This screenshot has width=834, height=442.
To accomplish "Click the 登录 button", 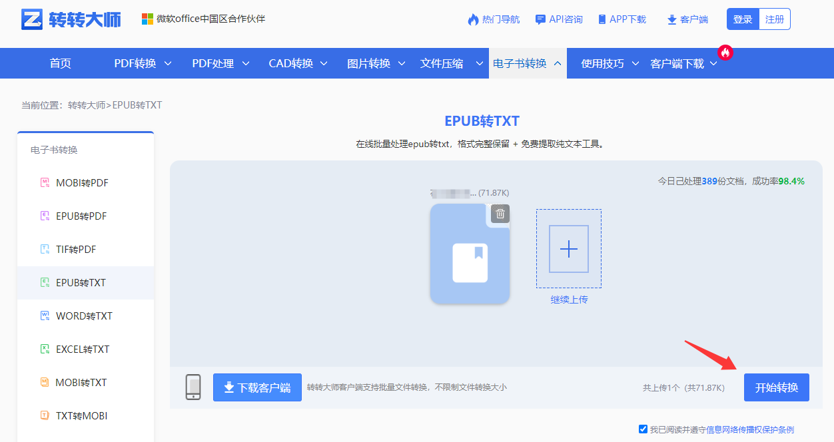I will point(743,19).
